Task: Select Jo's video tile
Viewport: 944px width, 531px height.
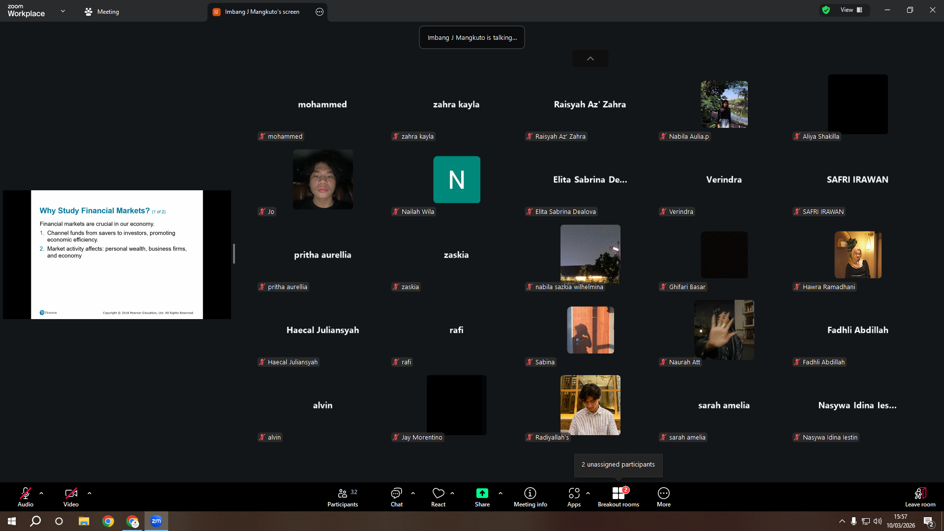Action: point(323,179)
